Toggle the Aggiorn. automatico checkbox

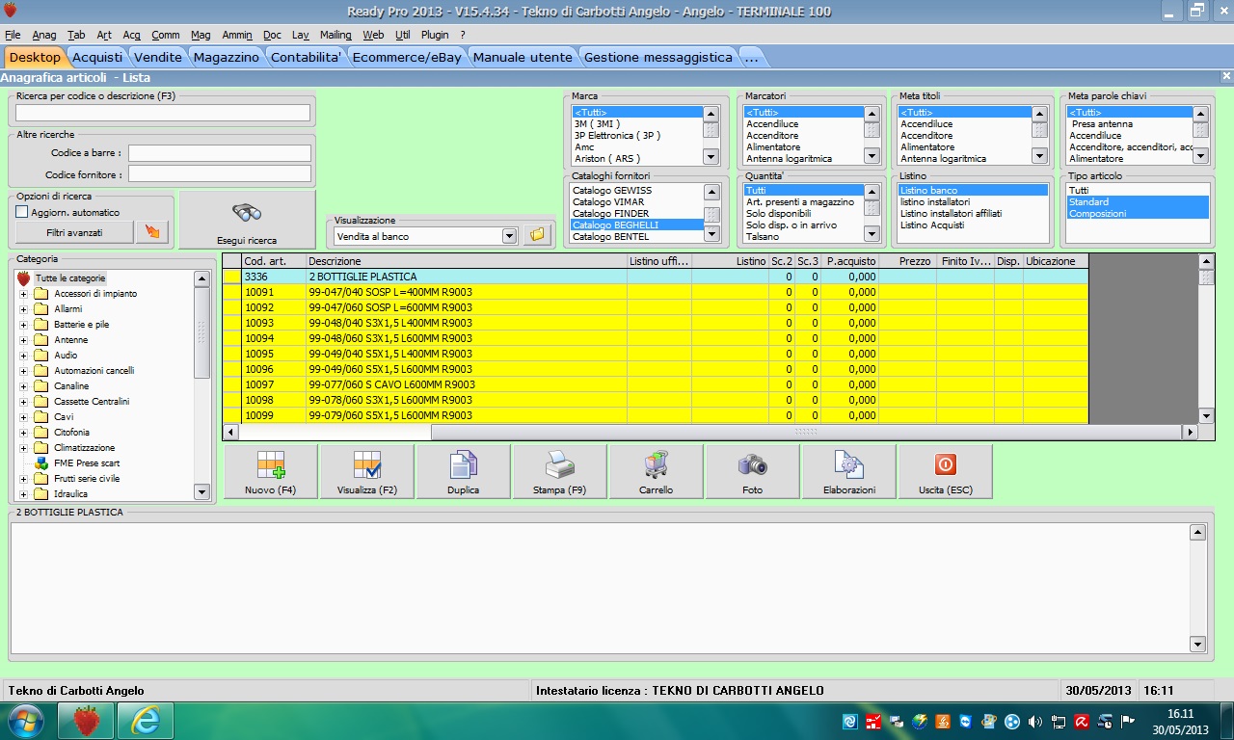click(x=22, y=212)
